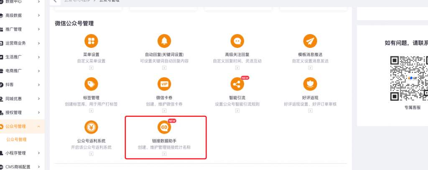Expand the 小程序管理 chevron

point(39,153)
